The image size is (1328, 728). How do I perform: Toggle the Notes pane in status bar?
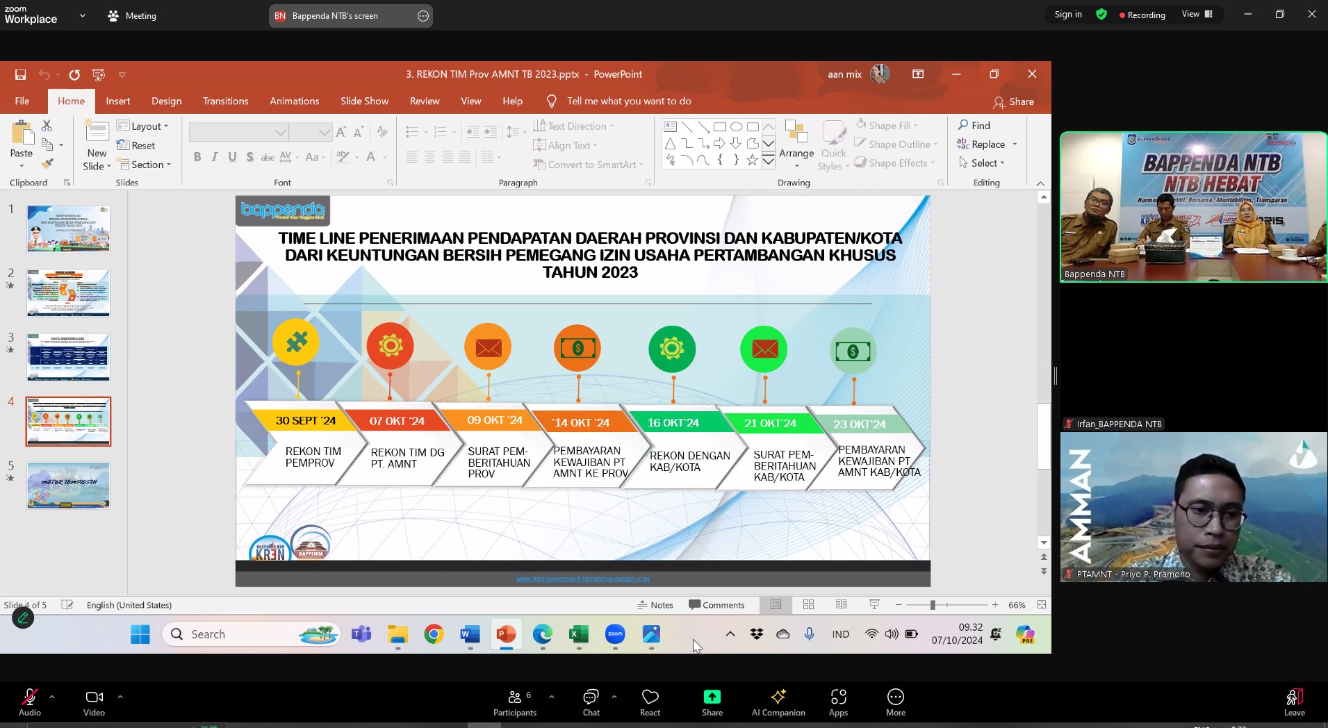pos(655,605)
